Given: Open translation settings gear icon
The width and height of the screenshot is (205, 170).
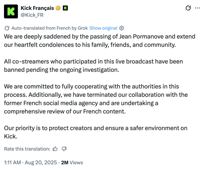Looking at the screenshot, I should (121, 28).
